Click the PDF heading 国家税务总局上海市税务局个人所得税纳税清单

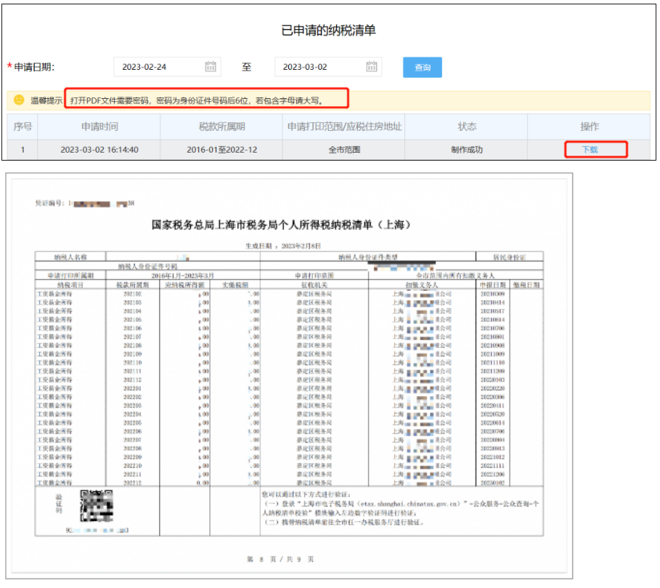pyautogui.click(x=281, y=225)
